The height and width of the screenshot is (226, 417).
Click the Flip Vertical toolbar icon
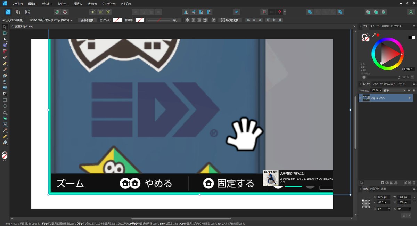[x=194, y=11]
